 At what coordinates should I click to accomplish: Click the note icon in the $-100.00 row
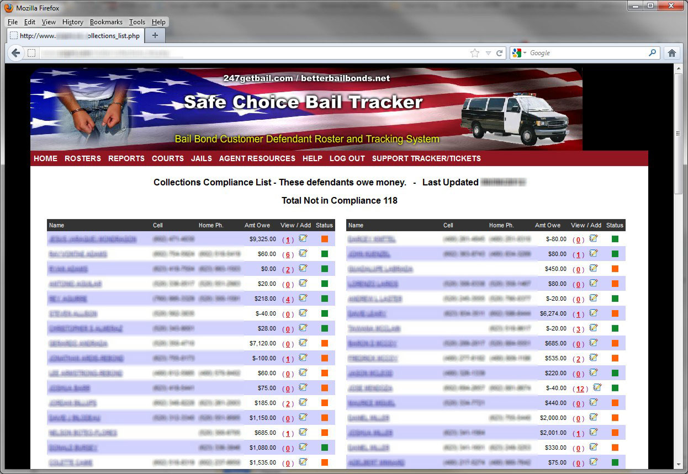[303, 358]
